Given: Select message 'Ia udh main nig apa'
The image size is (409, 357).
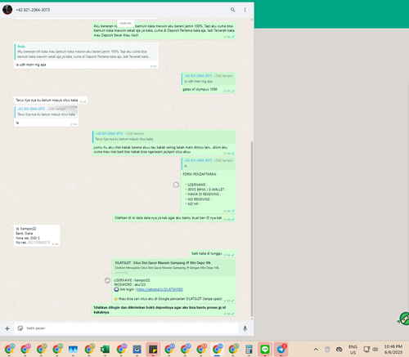Looking at the screenshot, I should 31,65.
